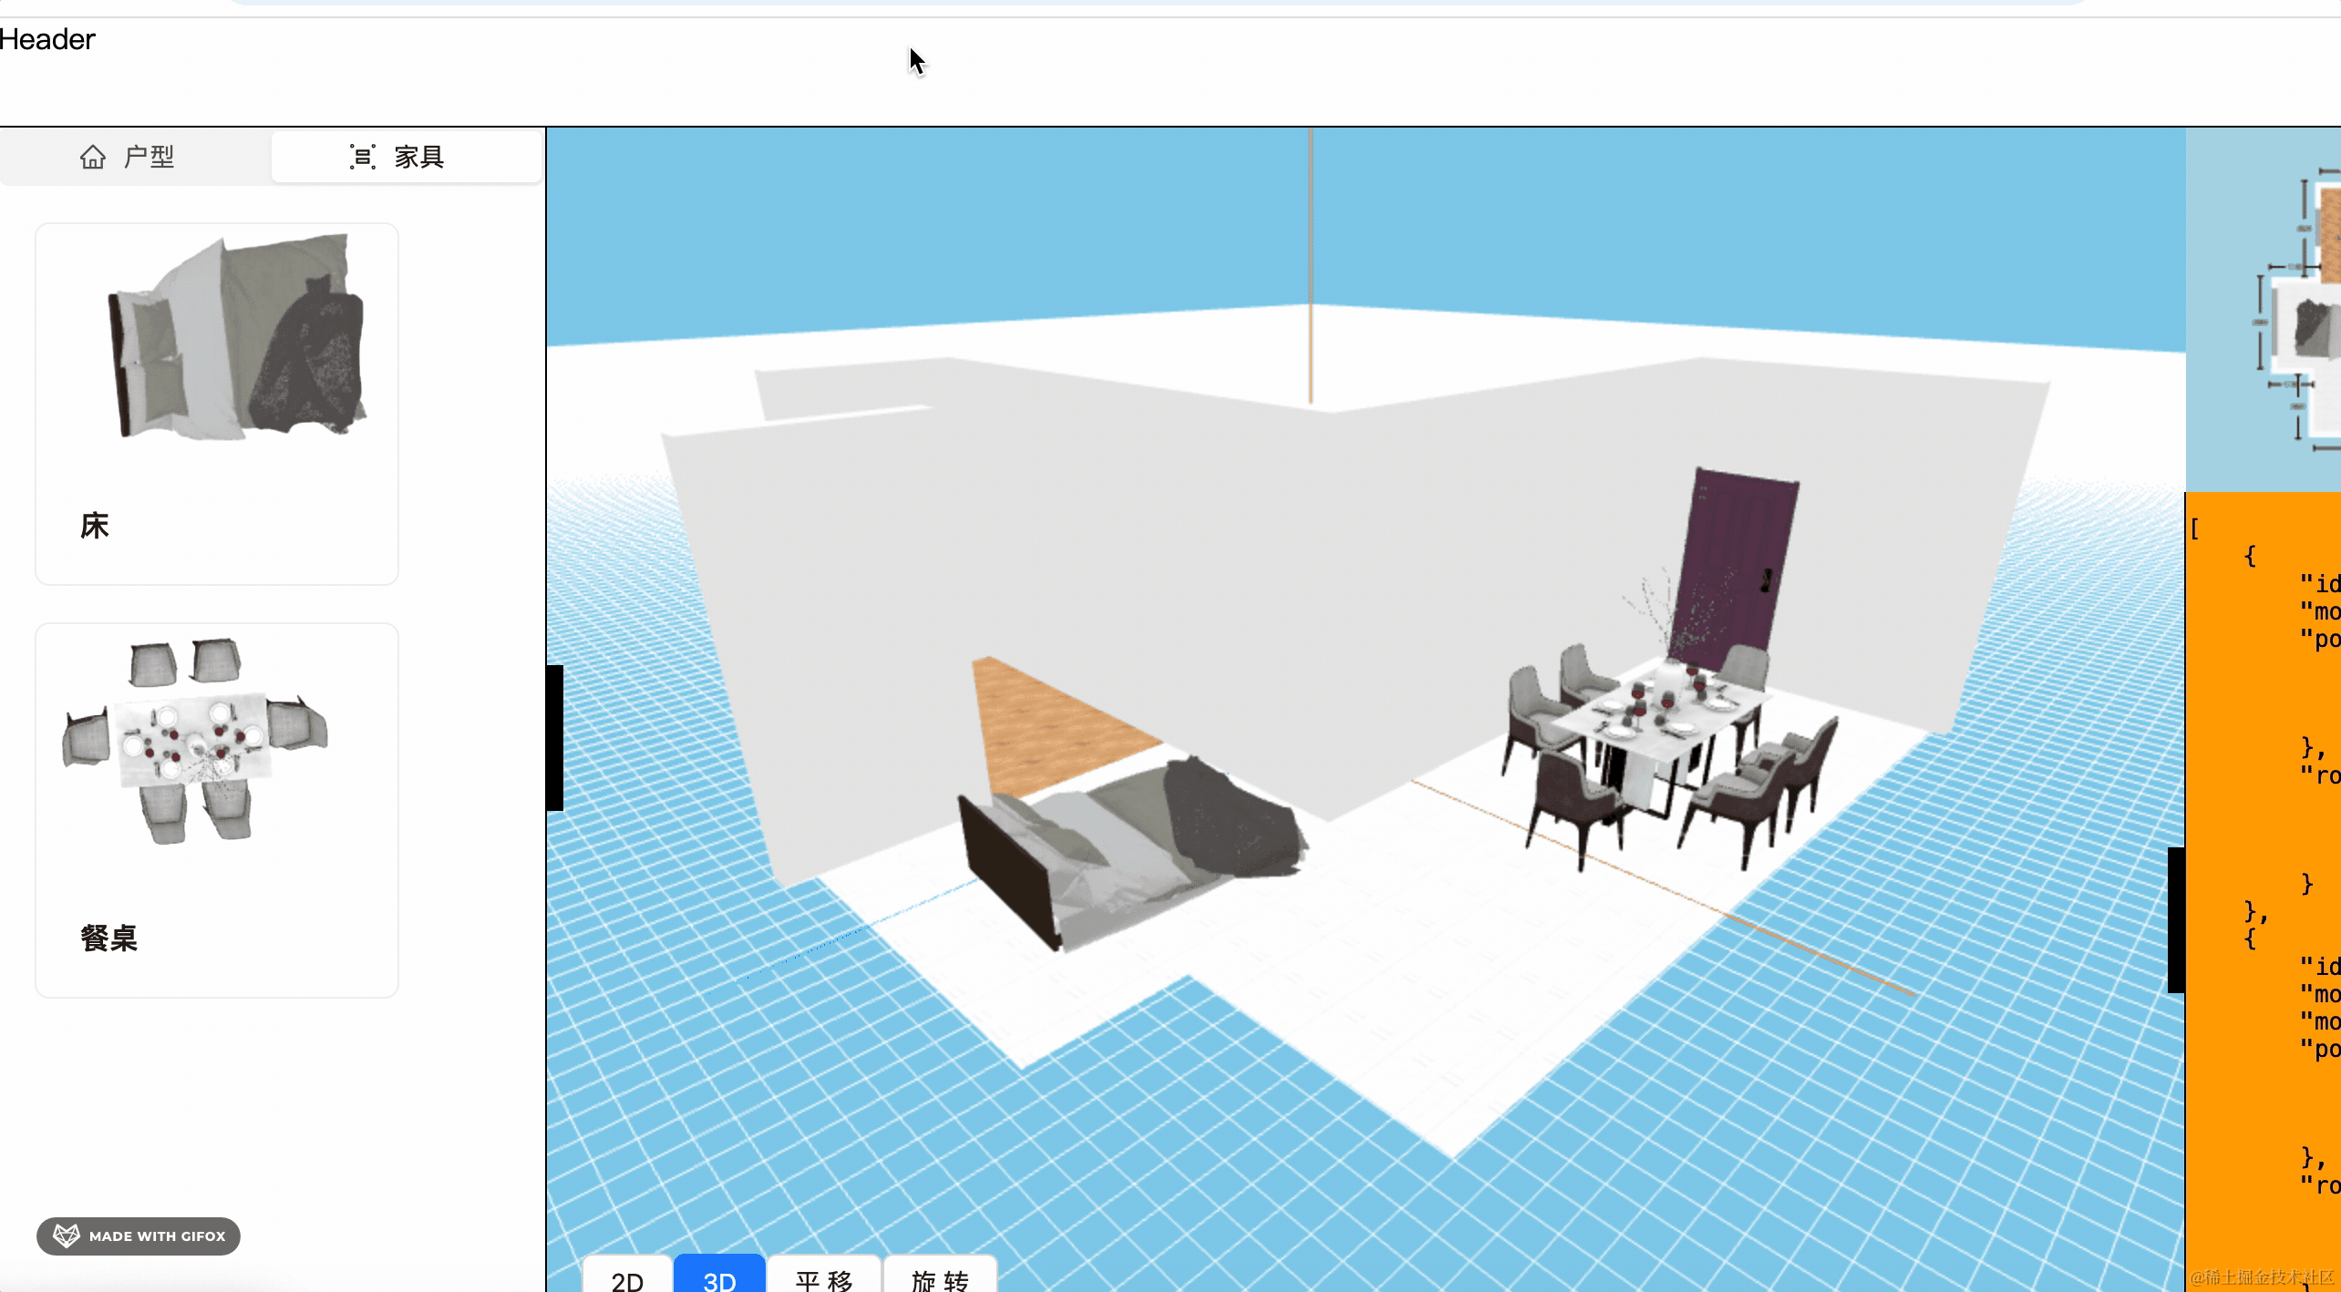The height and width of the screenshot is (1292, 2341).
Task: Click the black handle on the left viewport edge
Action: (x=555, y=738)
